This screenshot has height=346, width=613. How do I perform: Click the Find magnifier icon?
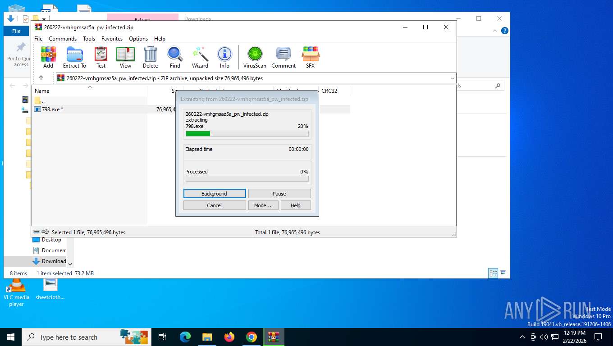(175, 57)
